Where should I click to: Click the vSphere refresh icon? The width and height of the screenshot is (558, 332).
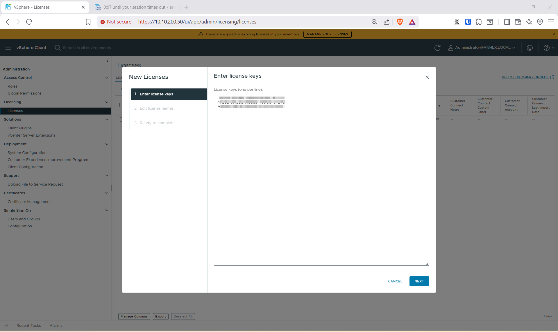[x=437, y=48]
